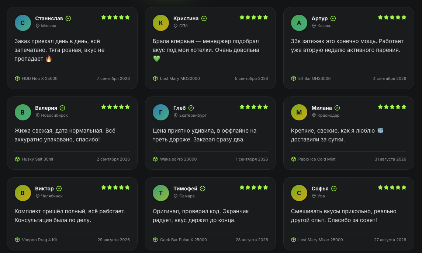Click the verified checkmark next to Кристина
Screen dimensions: 422x253
(204, 18)
